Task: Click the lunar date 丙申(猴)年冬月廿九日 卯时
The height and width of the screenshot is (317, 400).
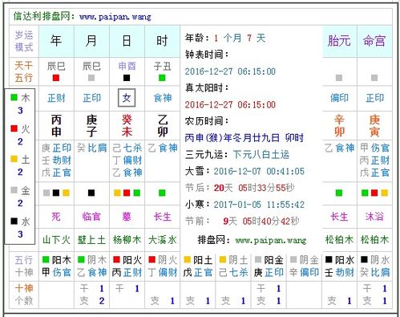Action: (x=244, y=138)
